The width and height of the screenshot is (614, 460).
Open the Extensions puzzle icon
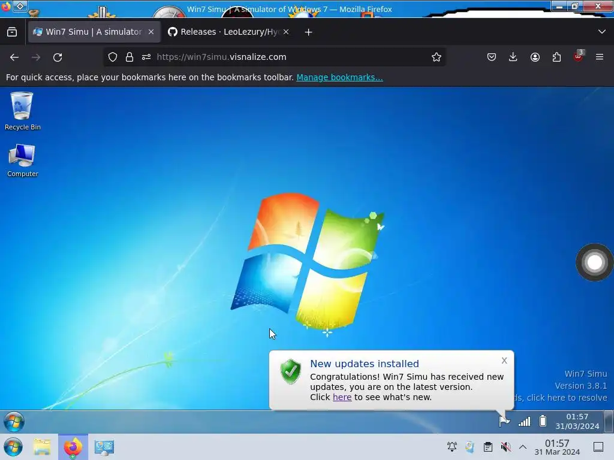(556, 57)
